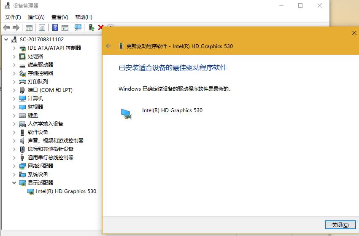359x236 pixels.
Task: Expand the 软件设备 node
Action: tap(14, 132)
